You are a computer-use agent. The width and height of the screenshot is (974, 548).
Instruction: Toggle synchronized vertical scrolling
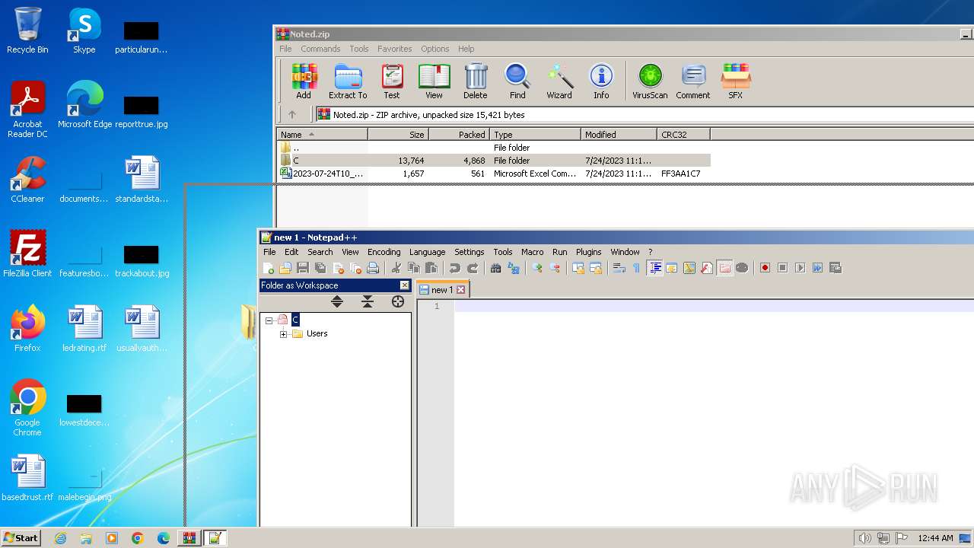pyautogui.click(x=578, y=268)
